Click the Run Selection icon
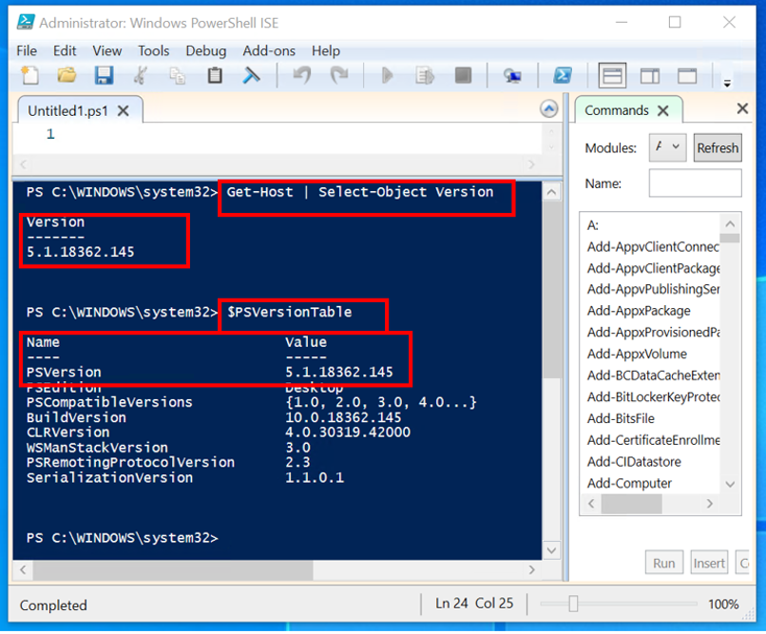 425,76
